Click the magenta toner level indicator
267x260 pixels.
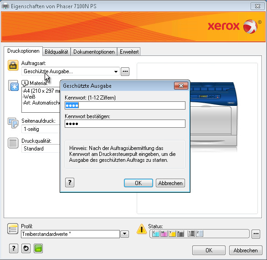point(164,234)
